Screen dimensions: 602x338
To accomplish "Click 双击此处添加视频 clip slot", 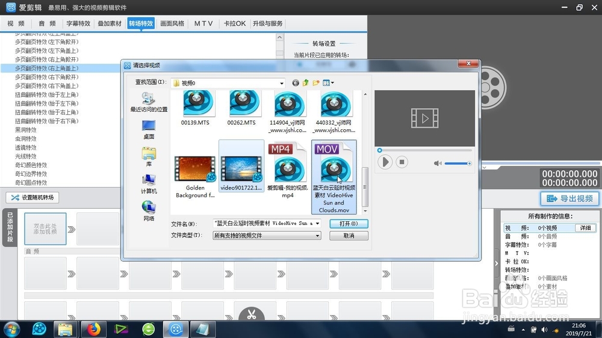I will pos(45,229).
